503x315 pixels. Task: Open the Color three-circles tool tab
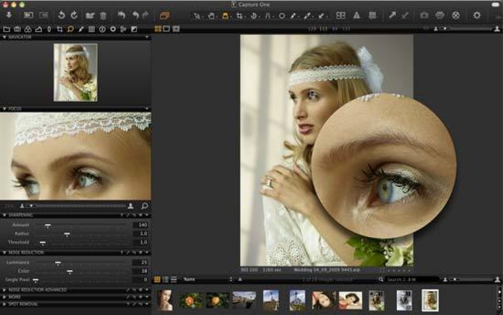coord(28,29)
